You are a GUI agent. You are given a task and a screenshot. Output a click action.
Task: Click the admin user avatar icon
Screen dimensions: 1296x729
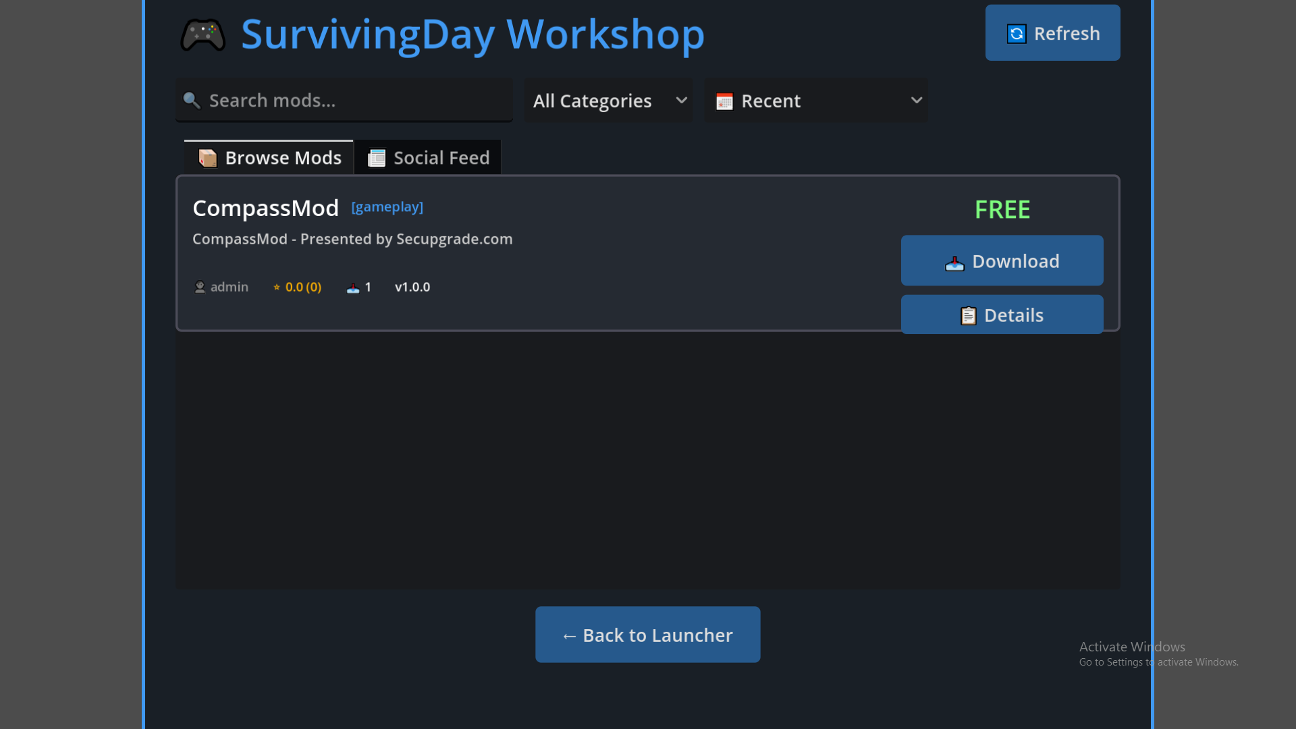pos(200,287)
